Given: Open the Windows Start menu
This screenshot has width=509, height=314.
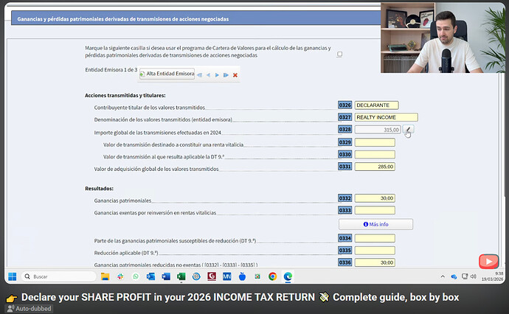Looking at the screenshot, I should [13, 276].
